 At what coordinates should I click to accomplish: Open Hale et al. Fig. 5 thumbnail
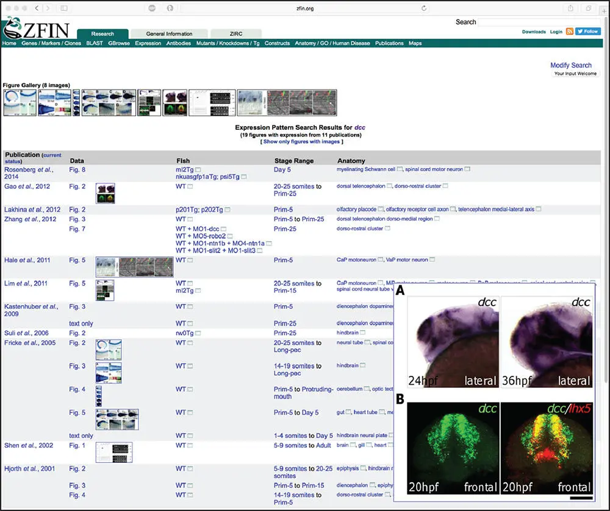click(135, 267)
